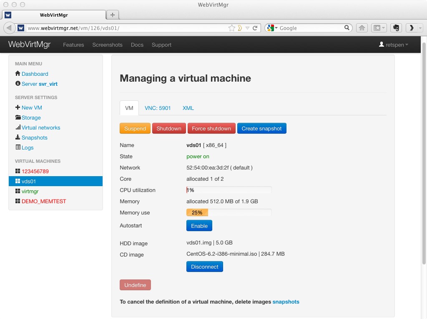The width and height of the screenshot is (427, 319).
Task: Click the New VM plus icon
Action: pos(18,107)
